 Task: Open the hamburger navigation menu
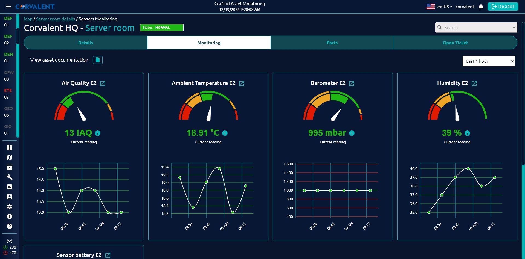(8, 7)
